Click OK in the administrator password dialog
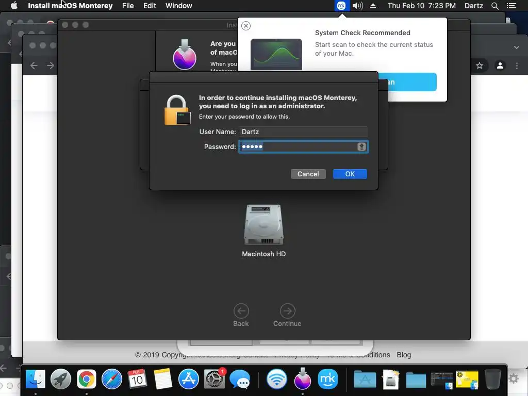This screenshot has width=528, height=396. (350, 174)
